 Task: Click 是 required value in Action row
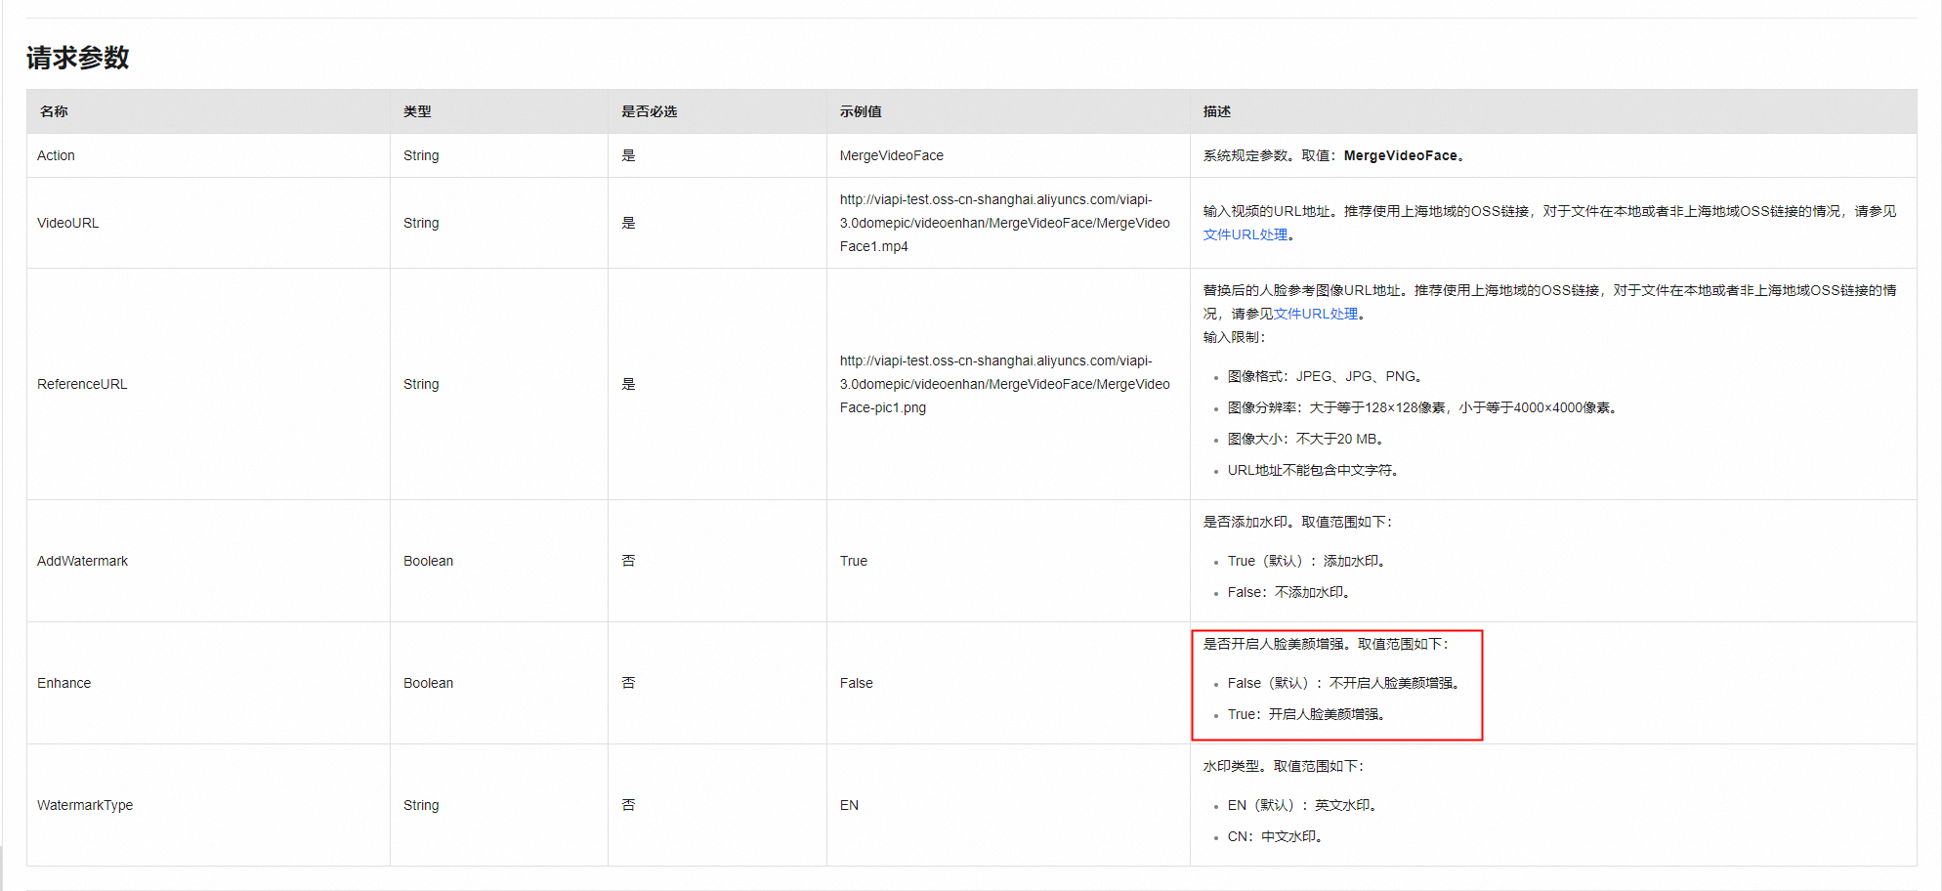coord(628,155)
